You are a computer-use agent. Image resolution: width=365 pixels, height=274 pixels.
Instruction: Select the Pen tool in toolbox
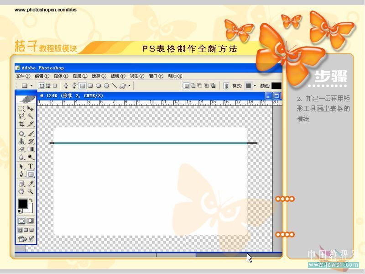(21, 174)
